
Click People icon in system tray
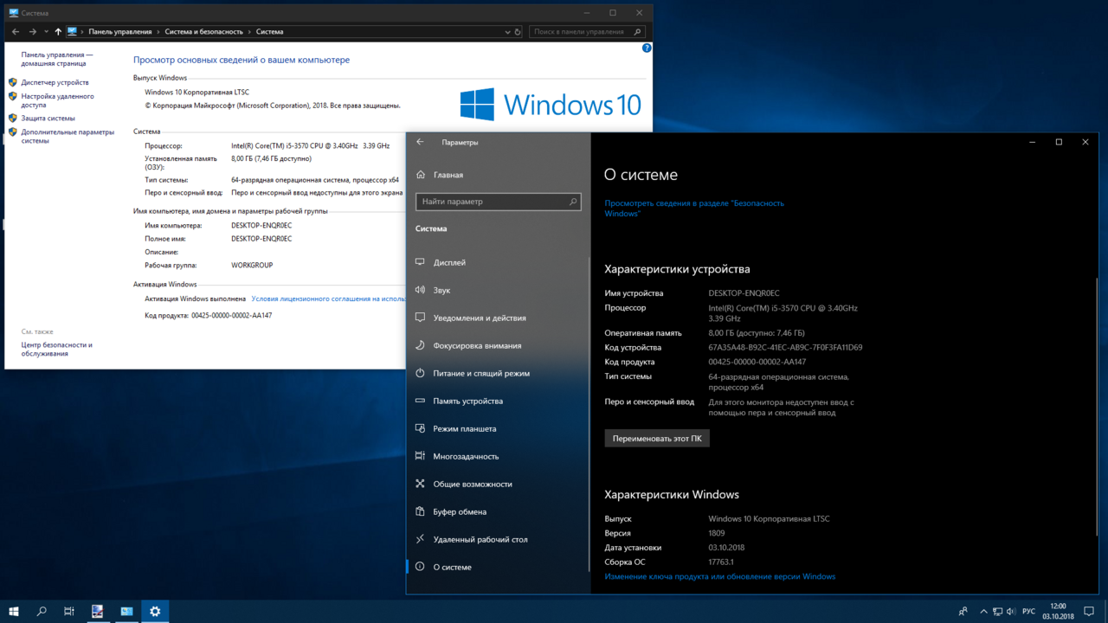pos(963,611)
